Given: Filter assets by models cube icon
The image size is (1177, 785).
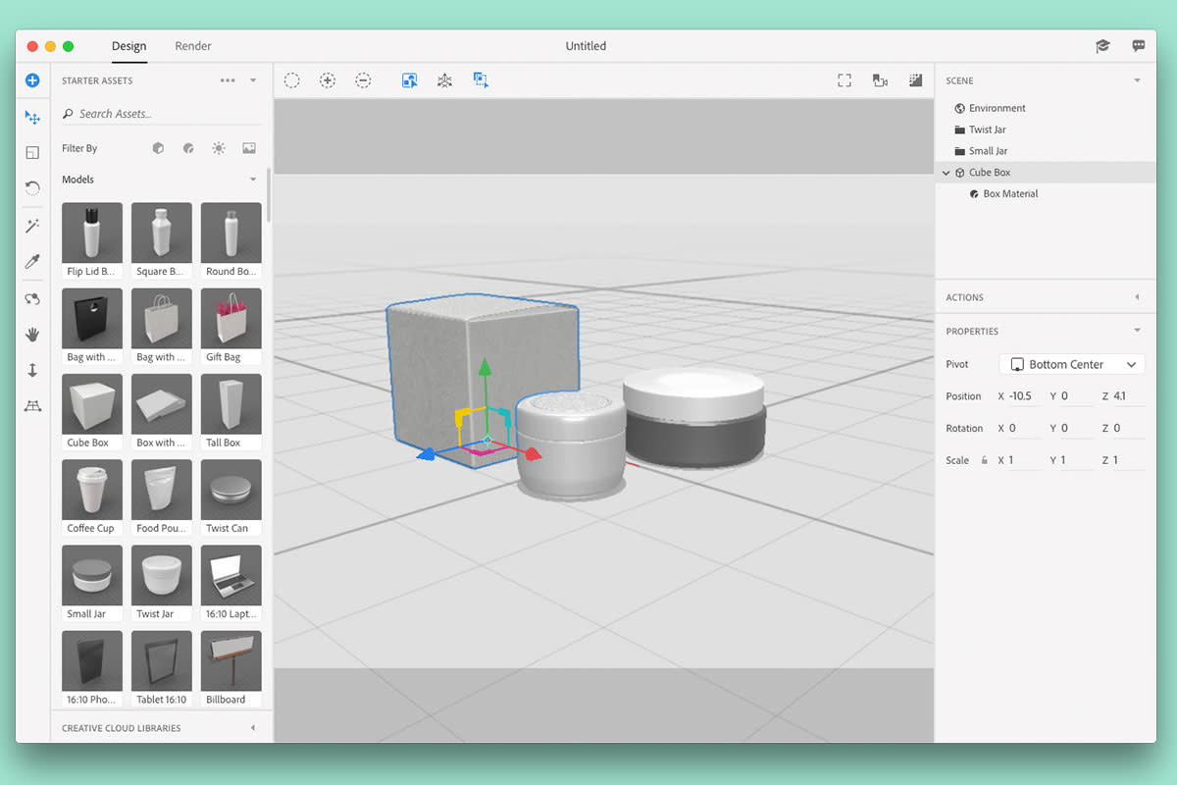Looking at the screenshot, I should tap(158, 148).
